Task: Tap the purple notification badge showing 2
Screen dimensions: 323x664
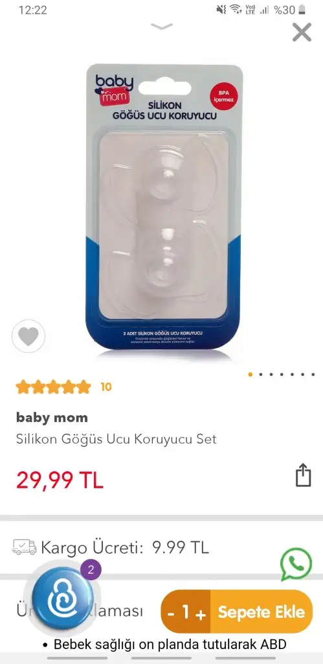Action: [91, 569]
